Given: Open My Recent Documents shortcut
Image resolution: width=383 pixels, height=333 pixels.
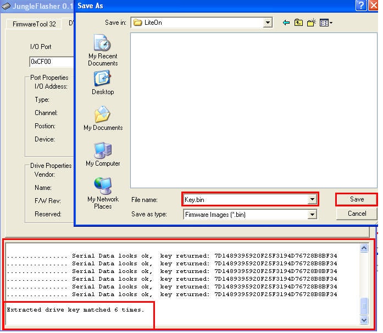Looking at the screenshot, I should click(103, 50).
